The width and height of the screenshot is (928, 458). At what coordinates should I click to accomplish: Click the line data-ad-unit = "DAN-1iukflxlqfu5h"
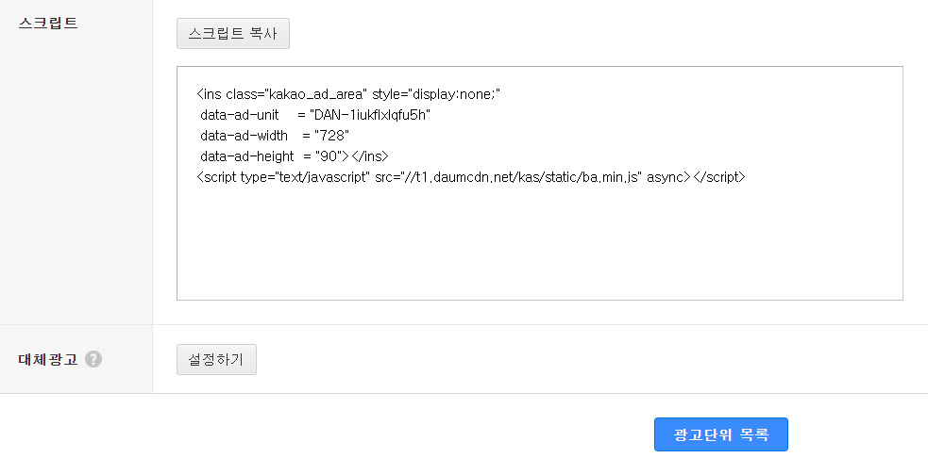[x=315, y=115]
